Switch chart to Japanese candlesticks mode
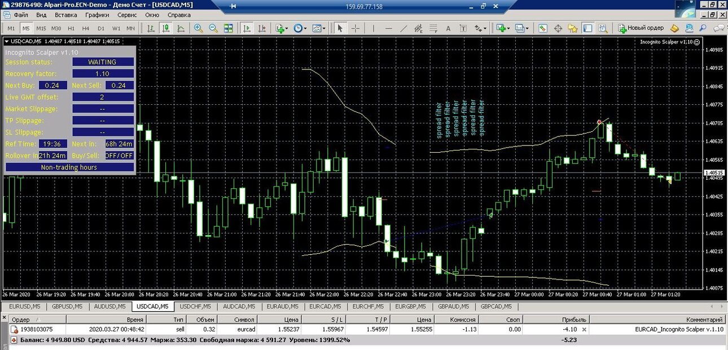728x350 pixels. tap(166, 28)
